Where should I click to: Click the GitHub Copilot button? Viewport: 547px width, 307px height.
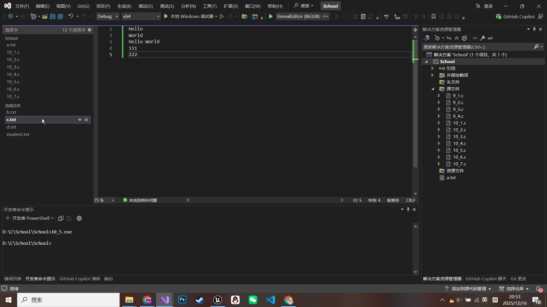pyautogui.click(x=515, y=16)
